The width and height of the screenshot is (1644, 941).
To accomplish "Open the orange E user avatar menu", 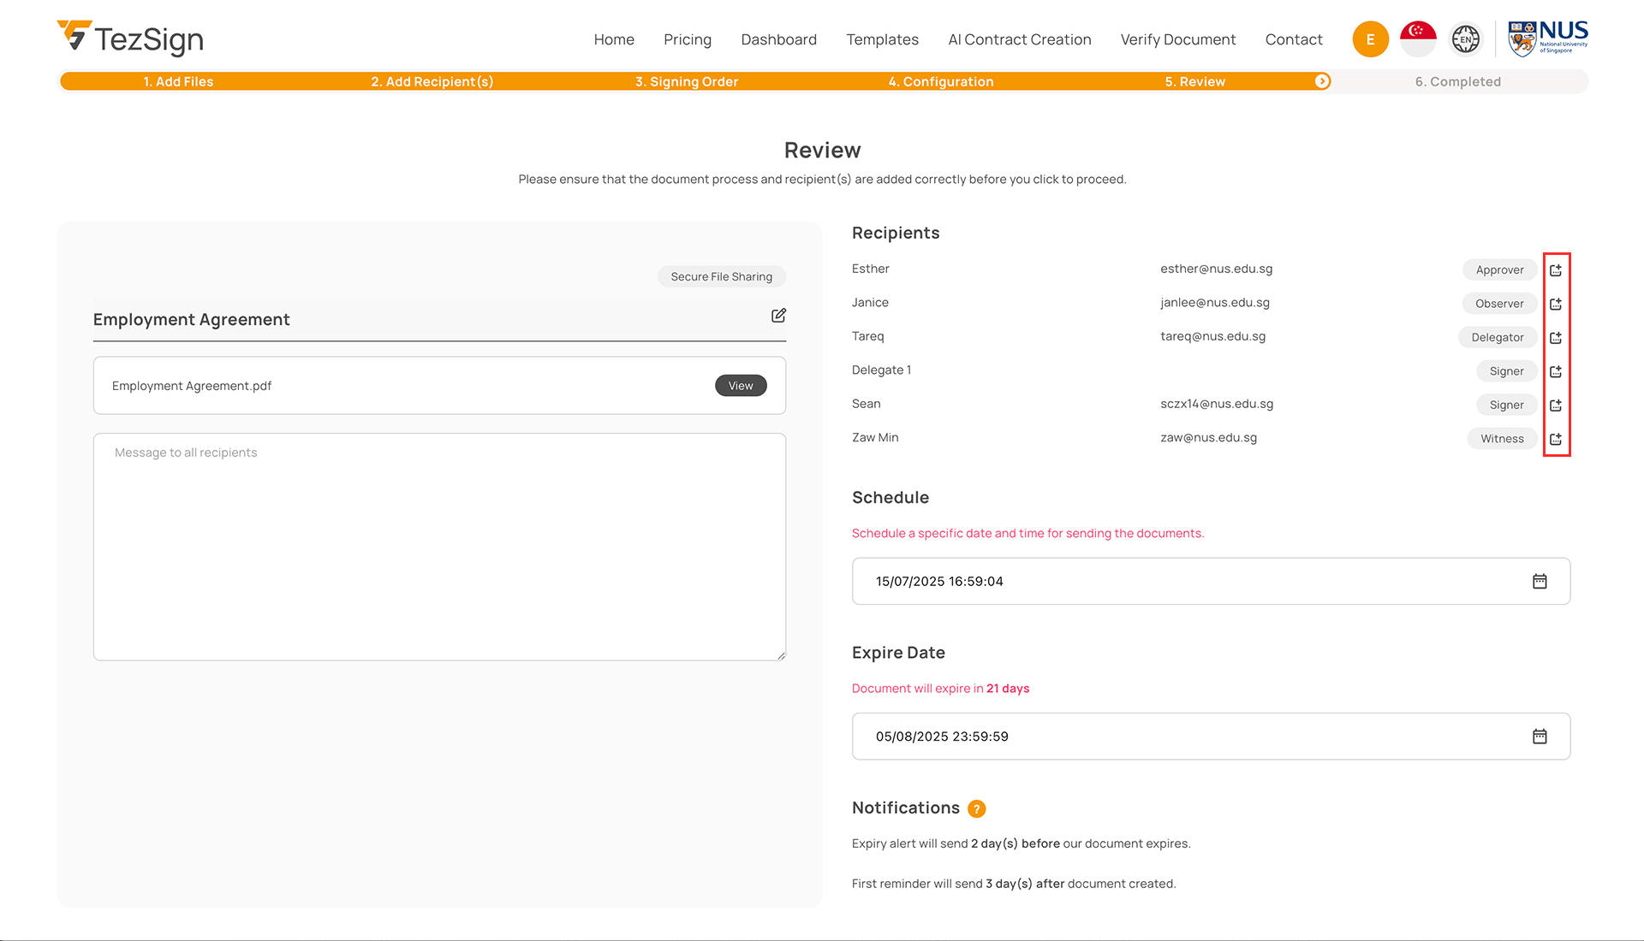I will [1370, 39].
